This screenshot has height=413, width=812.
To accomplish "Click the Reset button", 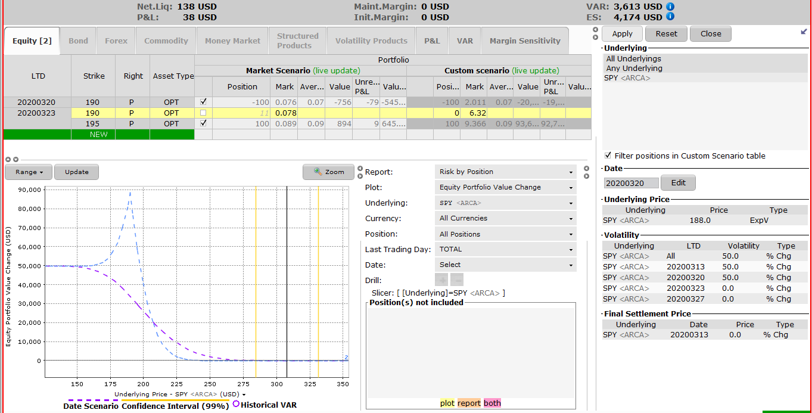I will (x=666, y=34).
